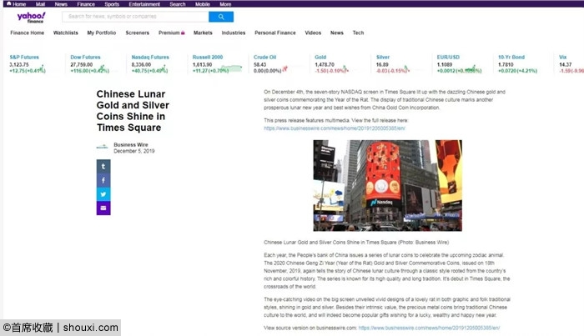Open Sports in the top bar
584x336 pixels.
(x=112, y=4)
